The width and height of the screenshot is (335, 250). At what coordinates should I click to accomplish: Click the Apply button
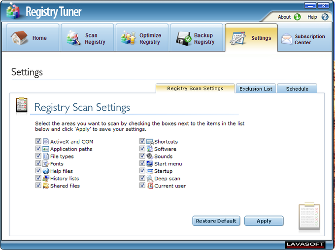(x=264, y=221)
